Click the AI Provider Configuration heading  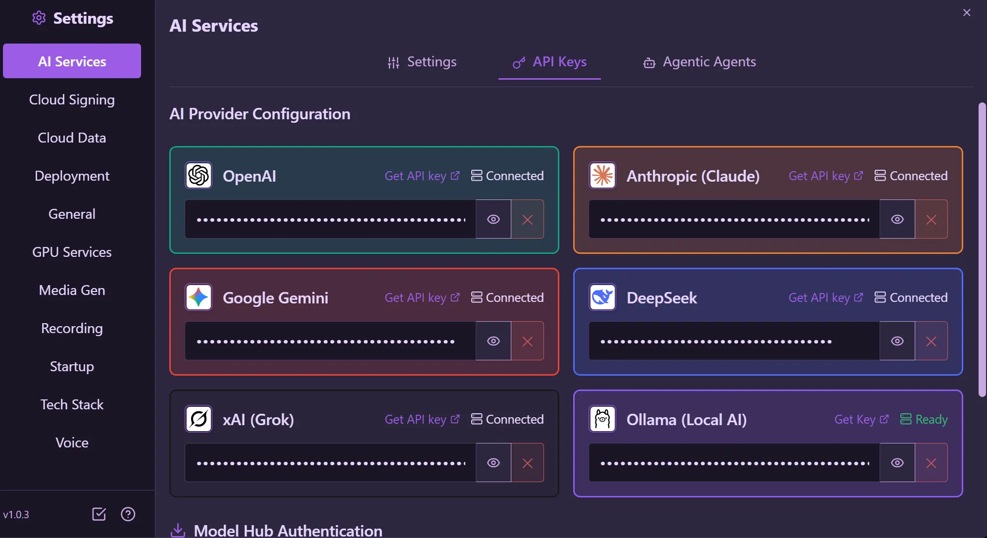(x=260, y=114)
